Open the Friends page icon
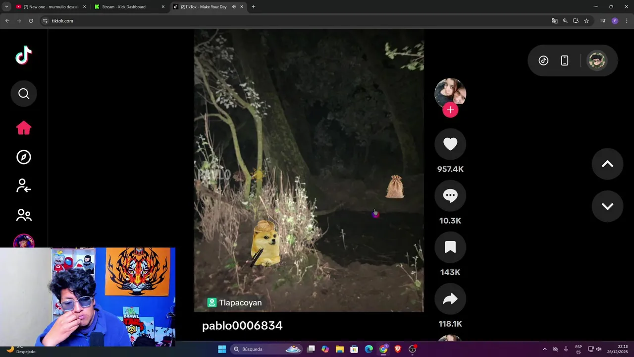This screenshot has width=634, height=357. (24, 215)
